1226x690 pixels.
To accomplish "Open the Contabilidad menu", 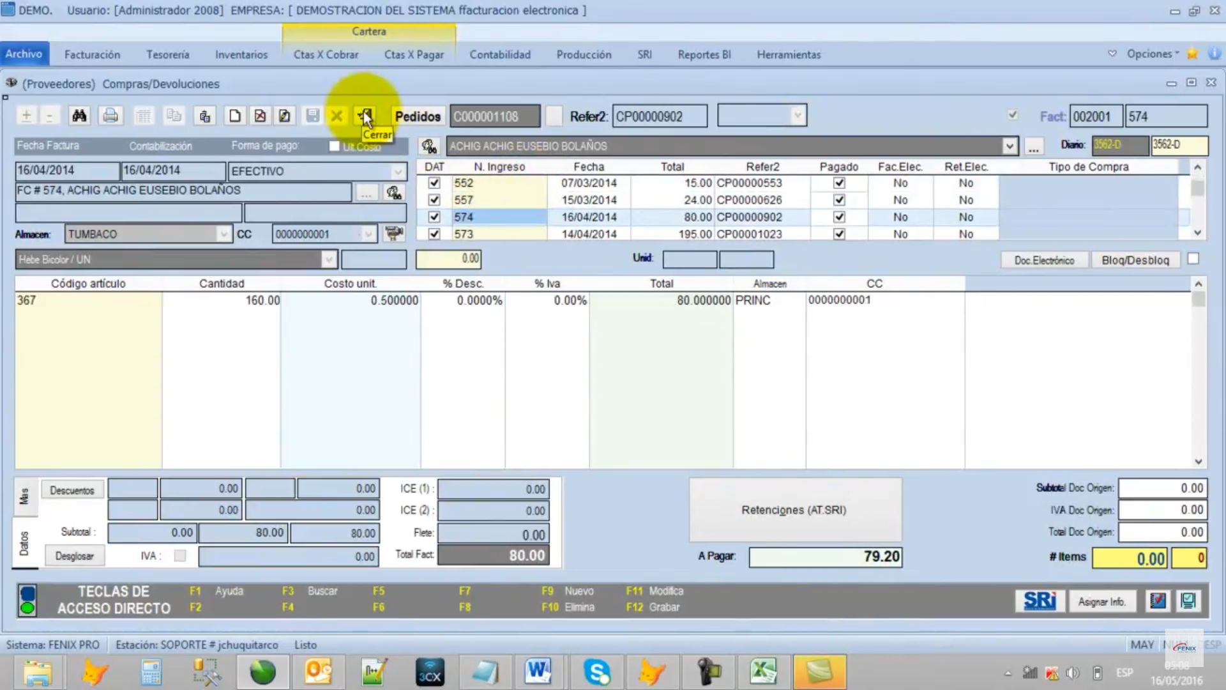I will 500,54.
